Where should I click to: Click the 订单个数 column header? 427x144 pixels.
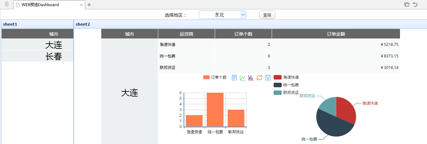coord(243,34)
